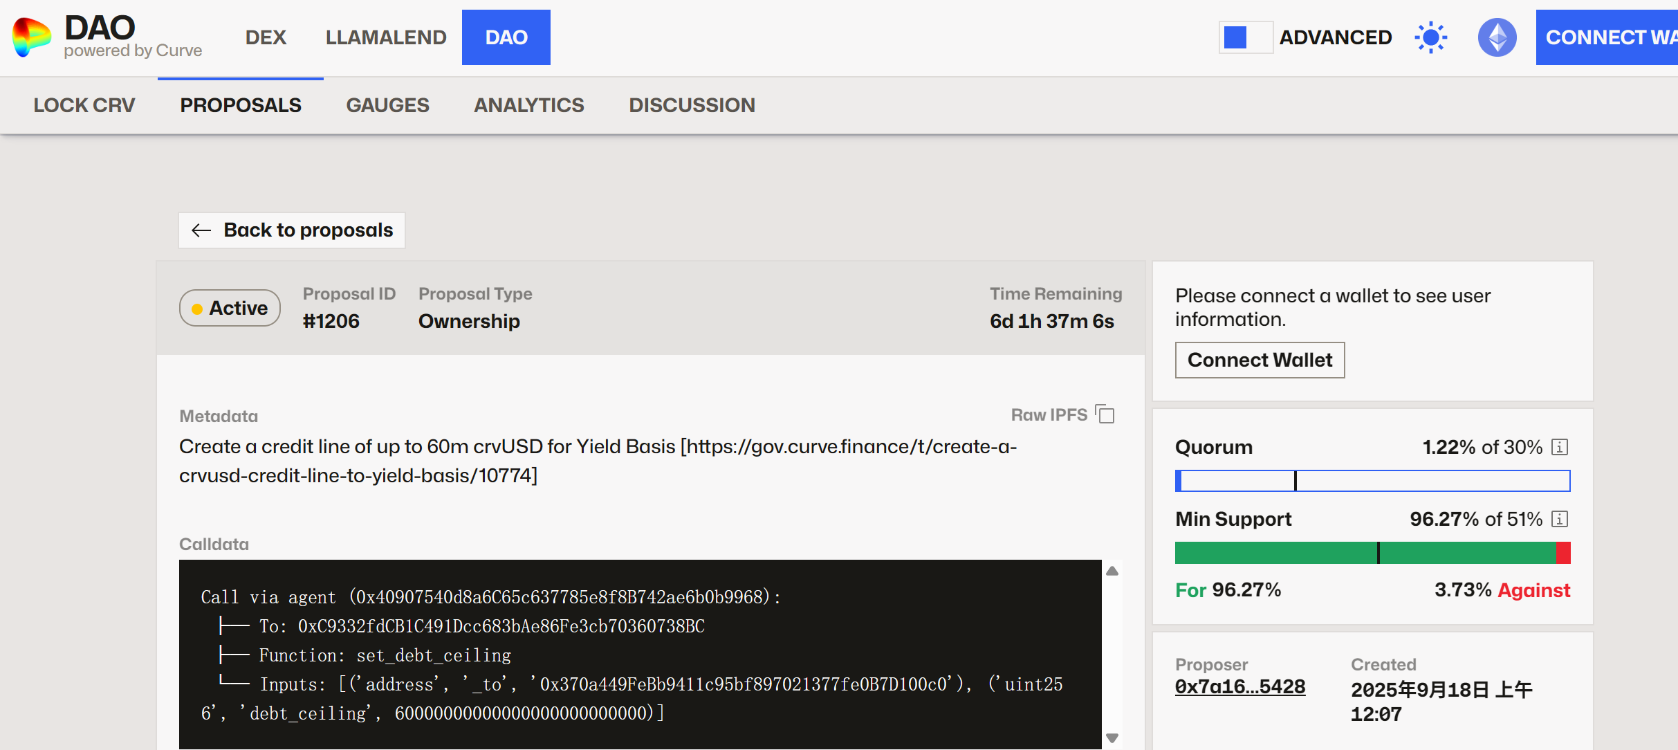Toggle the ADVANCED mode switch

(x=1245, y=37)
